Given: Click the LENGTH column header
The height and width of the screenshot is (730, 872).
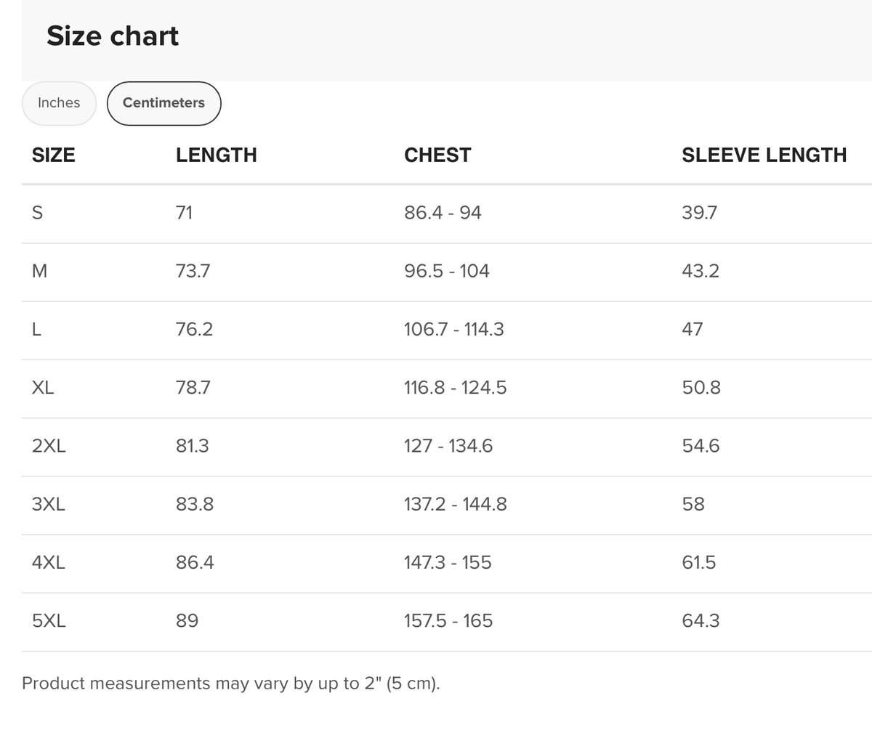Looking at the screenshot, I should coord(216,155).
